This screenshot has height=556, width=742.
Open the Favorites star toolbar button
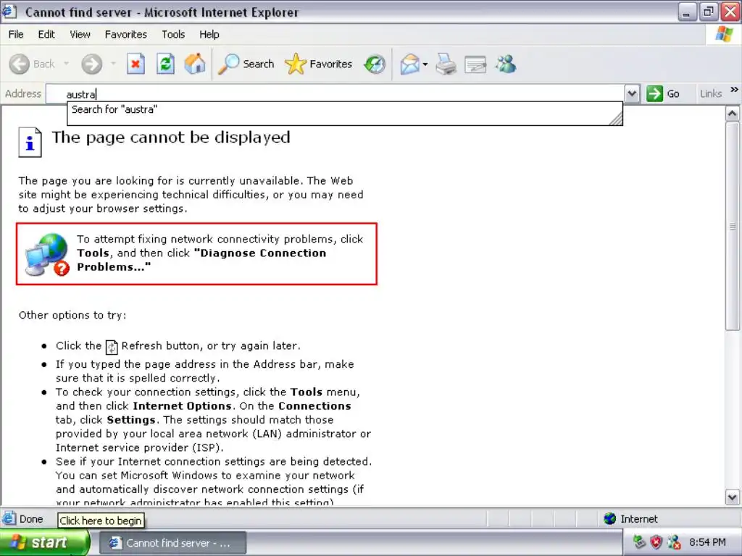click(319, 64)
